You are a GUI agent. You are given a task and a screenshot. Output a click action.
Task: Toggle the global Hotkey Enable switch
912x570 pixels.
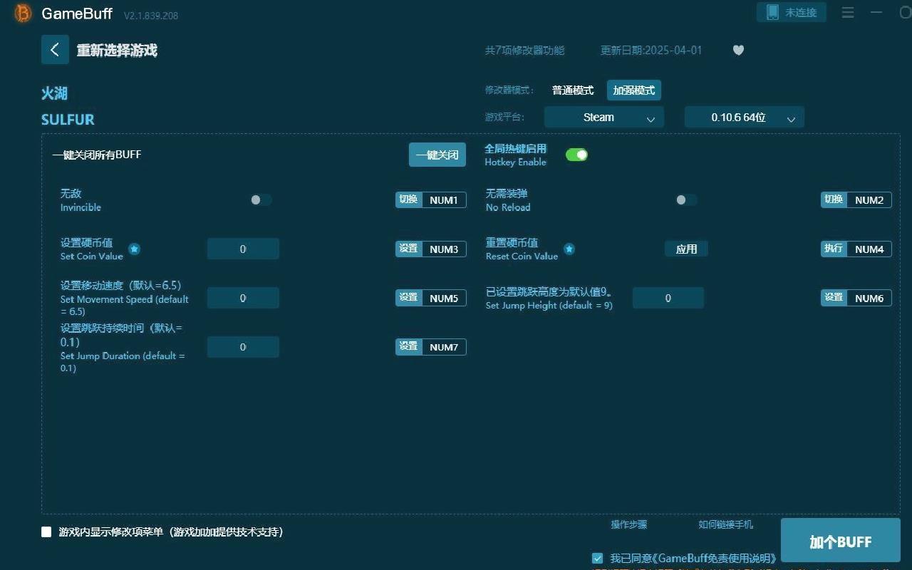pos(576,155)
